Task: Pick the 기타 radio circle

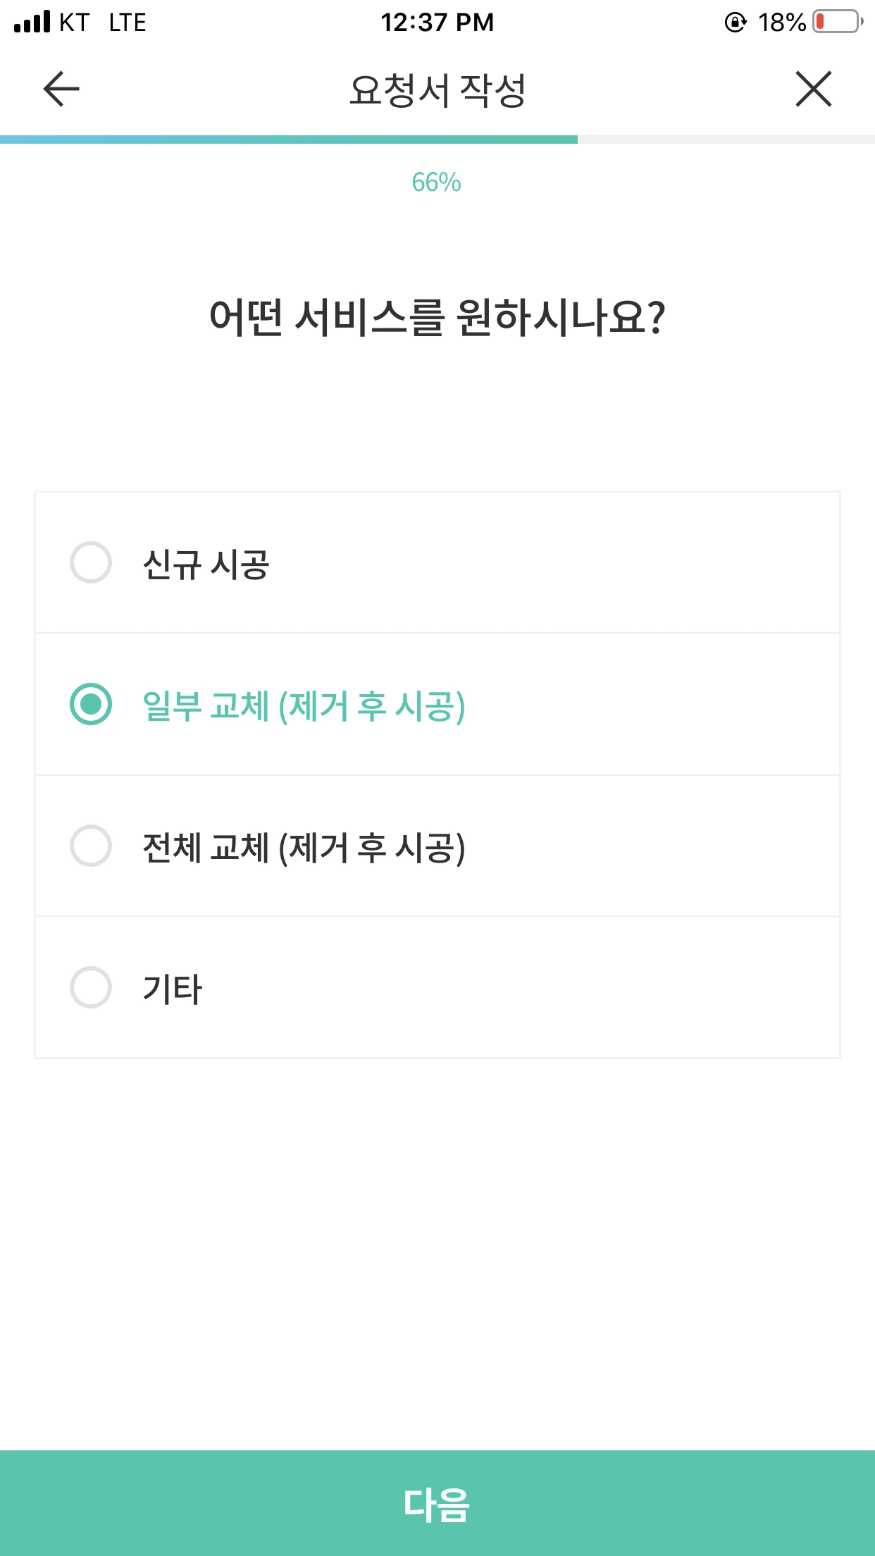Action: 91,987
